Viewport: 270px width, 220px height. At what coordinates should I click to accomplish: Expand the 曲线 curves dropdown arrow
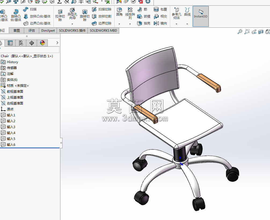pos(187,24)
